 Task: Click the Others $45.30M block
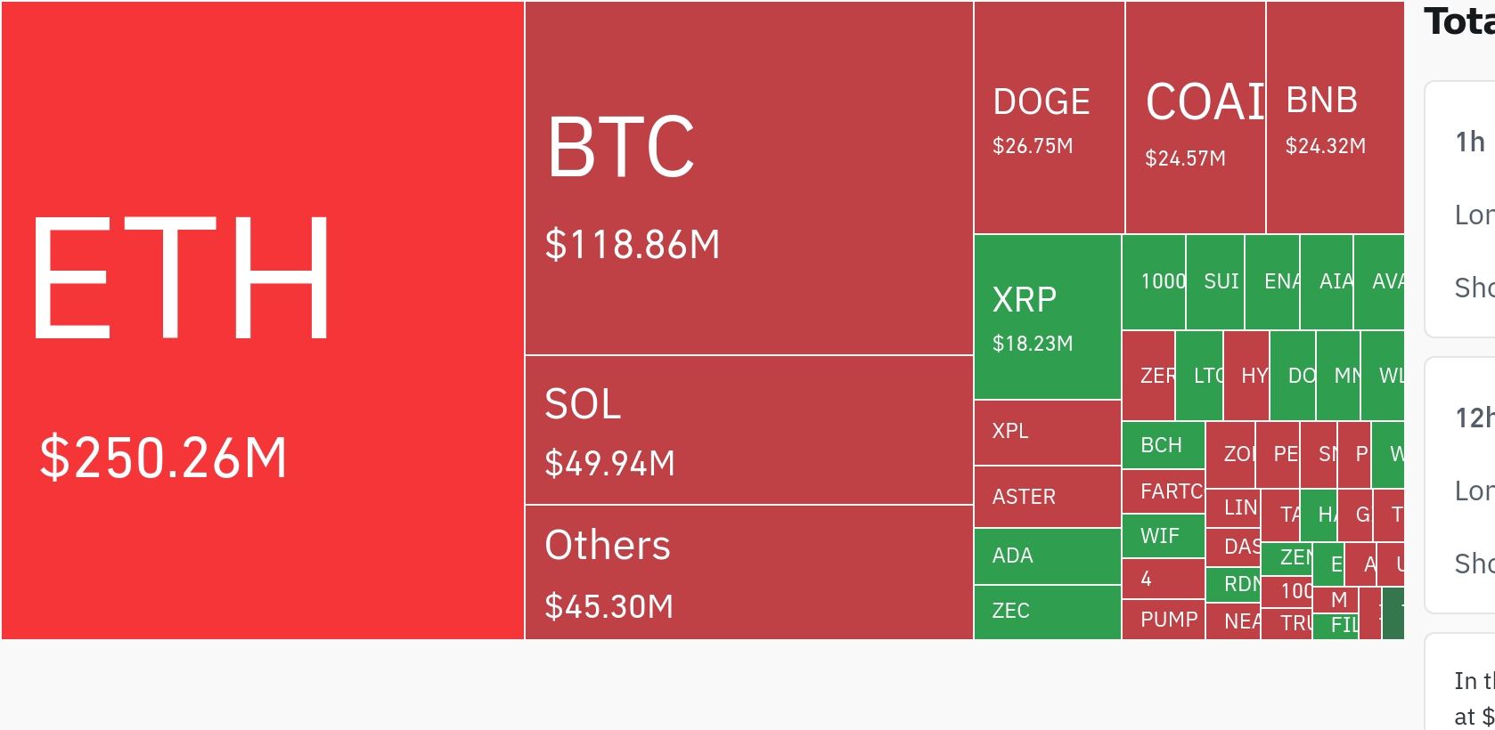click(748, 572)
